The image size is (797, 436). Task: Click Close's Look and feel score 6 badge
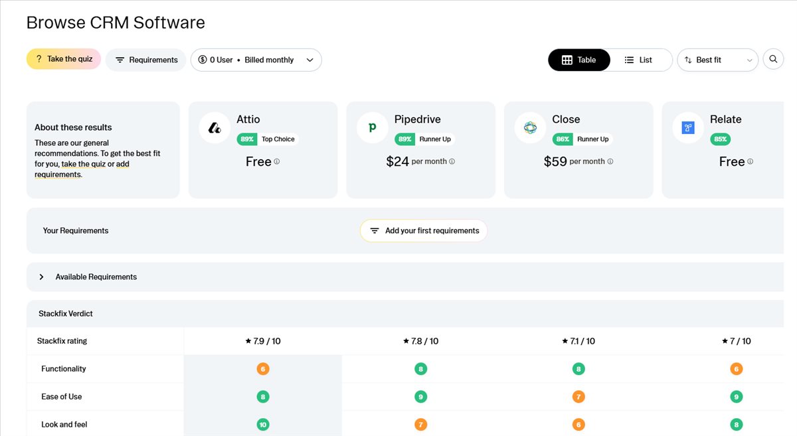(578, 425)
